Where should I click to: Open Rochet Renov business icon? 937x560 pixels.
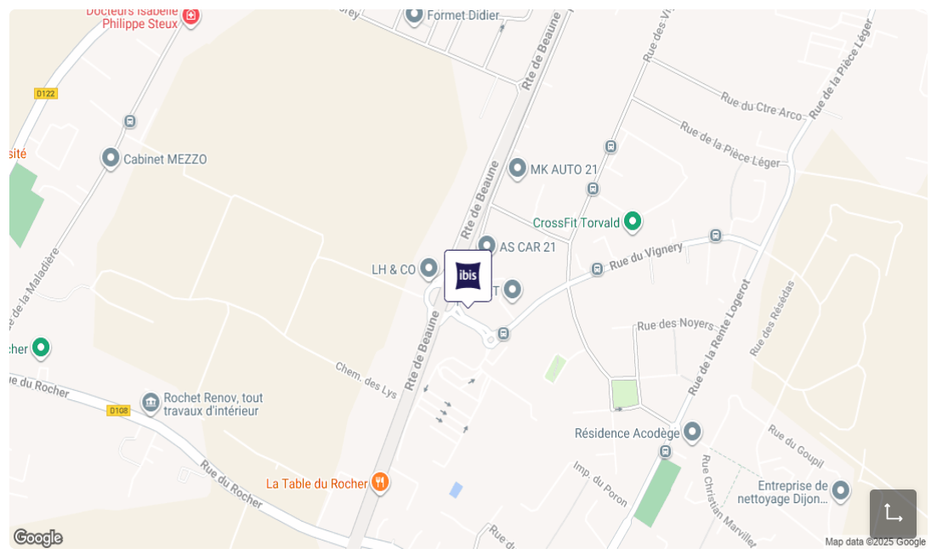(x=150, y=404)
